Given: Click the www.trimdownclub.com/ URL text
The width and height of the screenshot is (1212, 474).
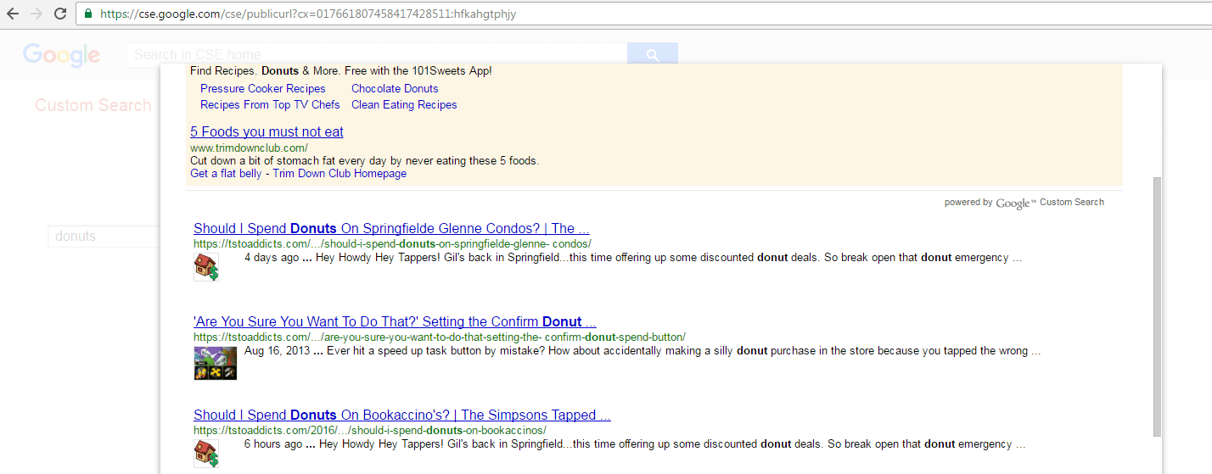Looking at the screenshot, I should click(249, 148).
